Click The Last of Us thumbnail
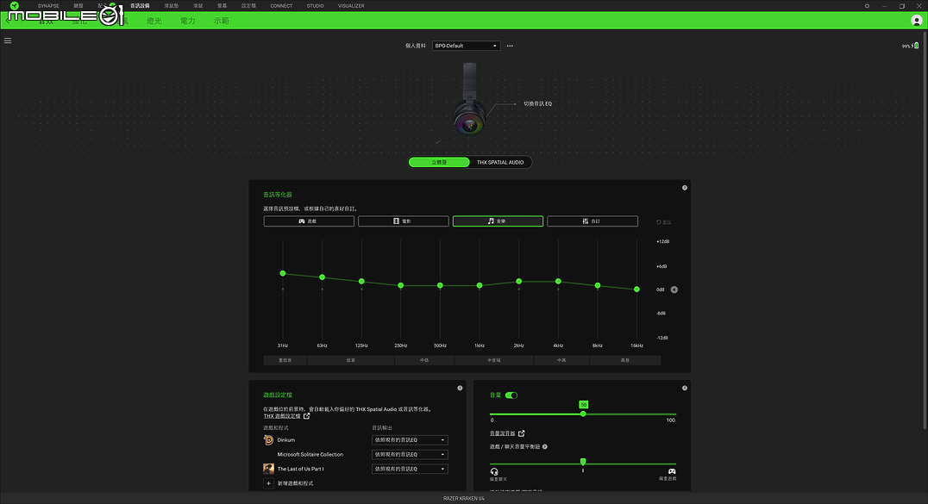 click(x=269, y=469)
